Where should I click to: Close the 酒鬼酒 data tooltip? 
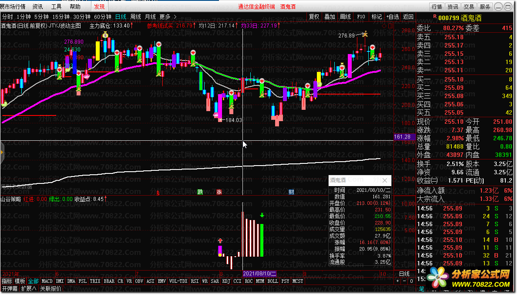[385, 180]
